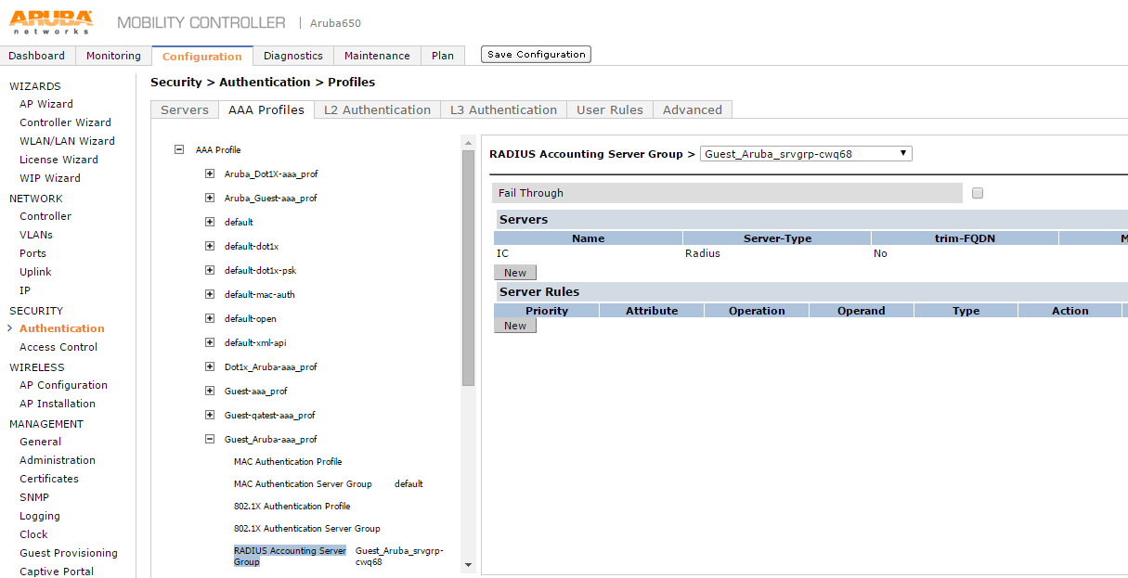This screenshot has height=578, width=1128.
Task: Click New button under Servers table
Action: [x=515, y=273]
